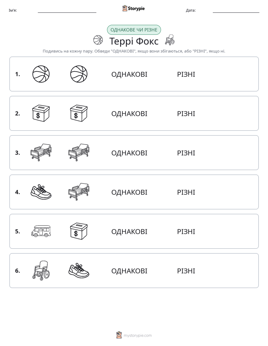Select ОДНАКОВІ for row 1
The width and height of the screenshot is (268, 346).
[x=129, y=75]
